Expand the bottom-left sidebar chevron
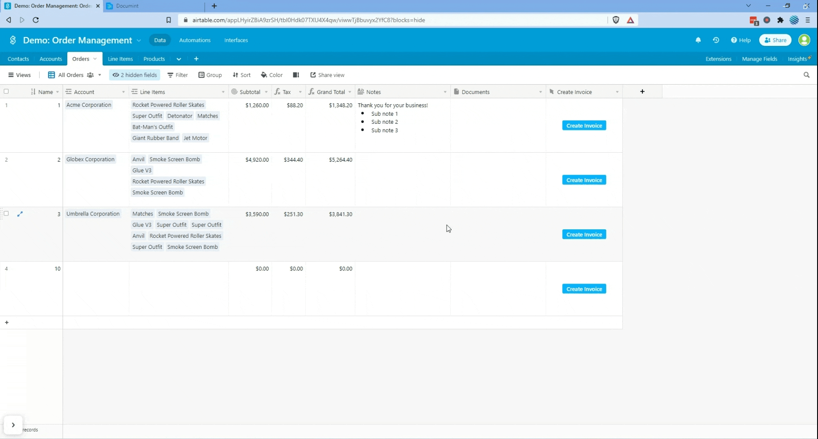 point(13,425)
